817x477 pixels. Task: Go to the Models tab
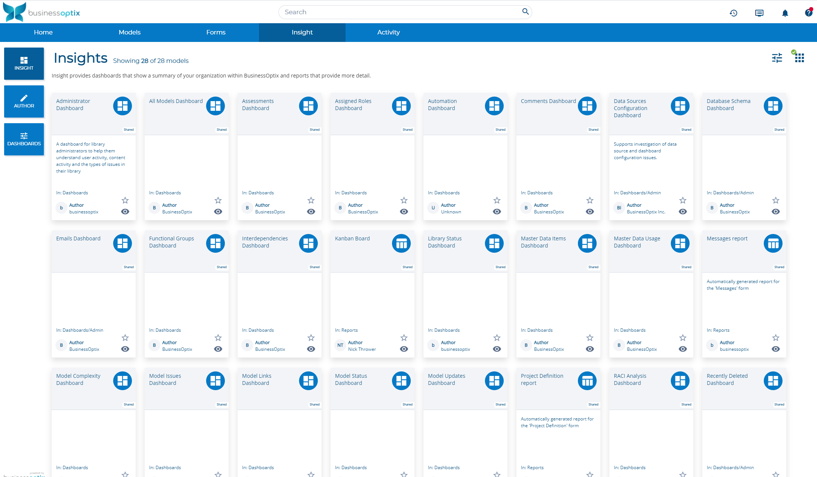tap(130, 32)
